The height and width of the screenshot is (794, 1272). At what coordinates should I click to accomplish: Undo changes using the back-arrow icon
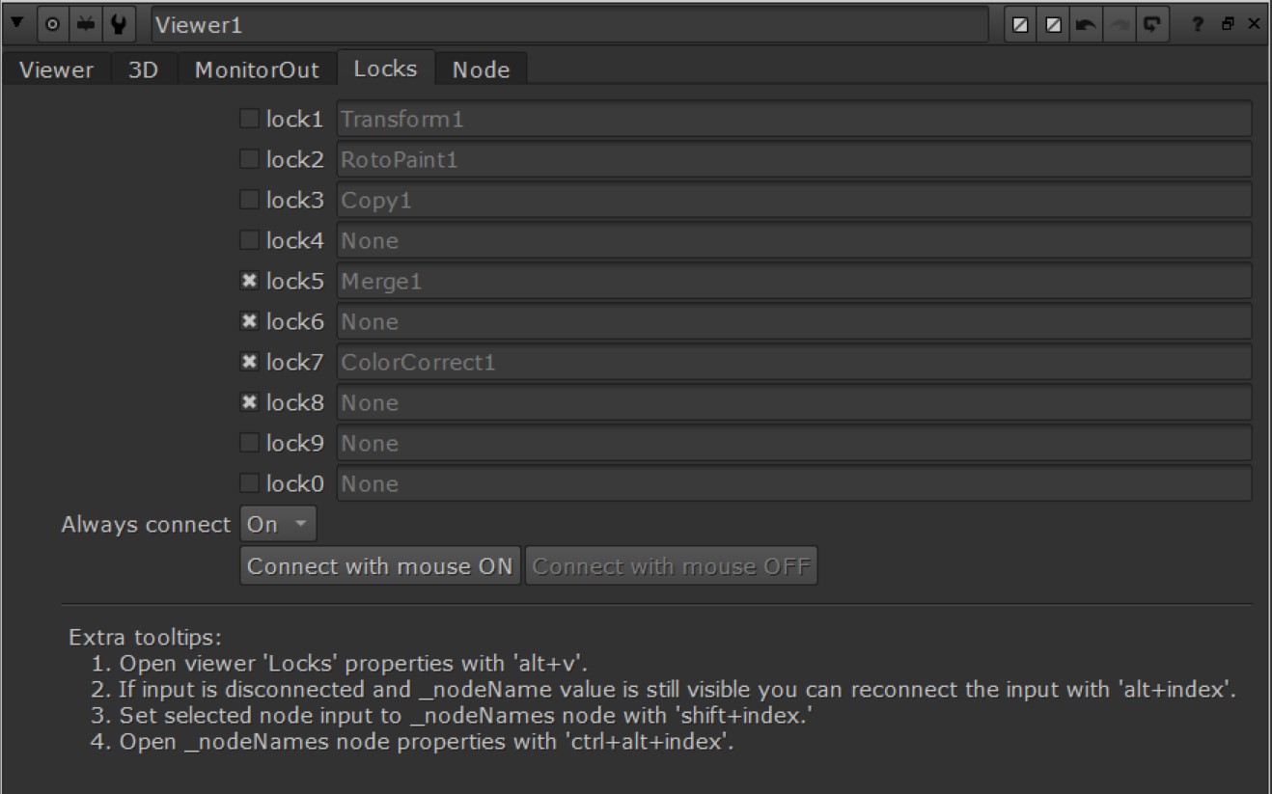click(x=1086, y=24)
